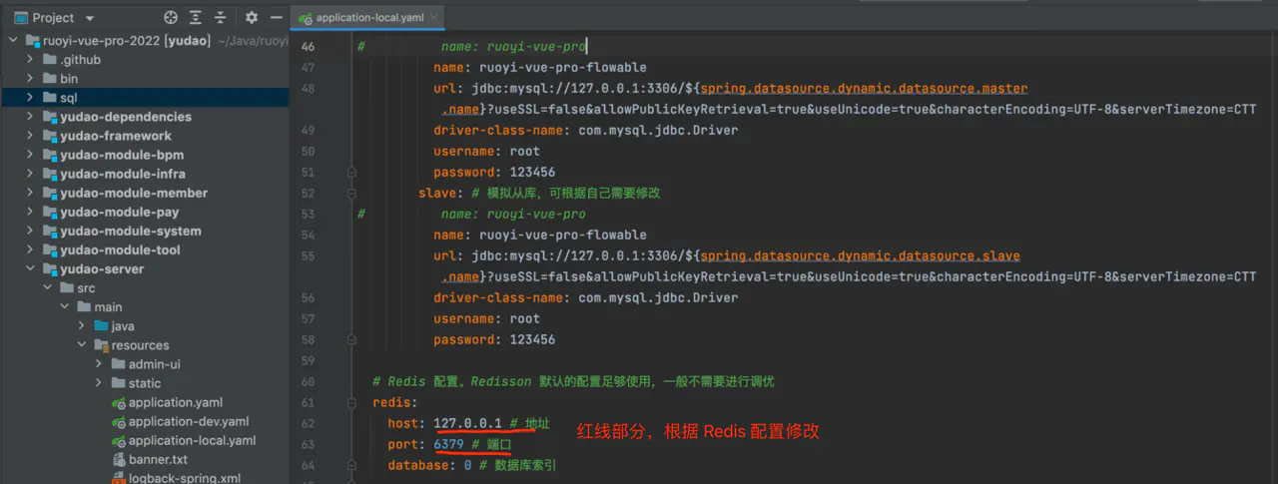Click the Select Opened File locate icon

[171, 18]
